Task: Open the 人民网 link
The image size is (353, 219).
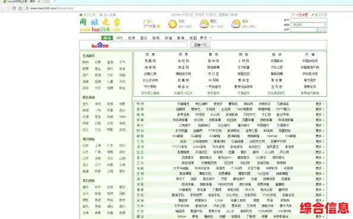Action: (x=244, y=61)
